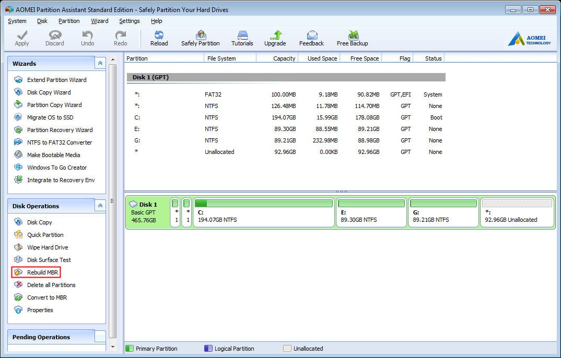Reload the disk list
The width and height of the screenshot is (561, 358).
(x=159, y=38)
